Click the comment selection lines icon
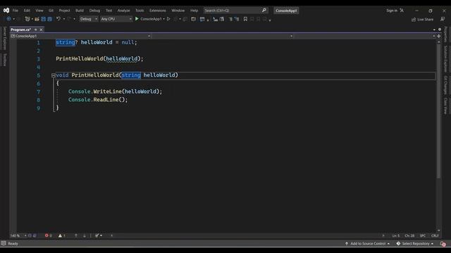The image size is (451, 253). [x=230, y=19]
